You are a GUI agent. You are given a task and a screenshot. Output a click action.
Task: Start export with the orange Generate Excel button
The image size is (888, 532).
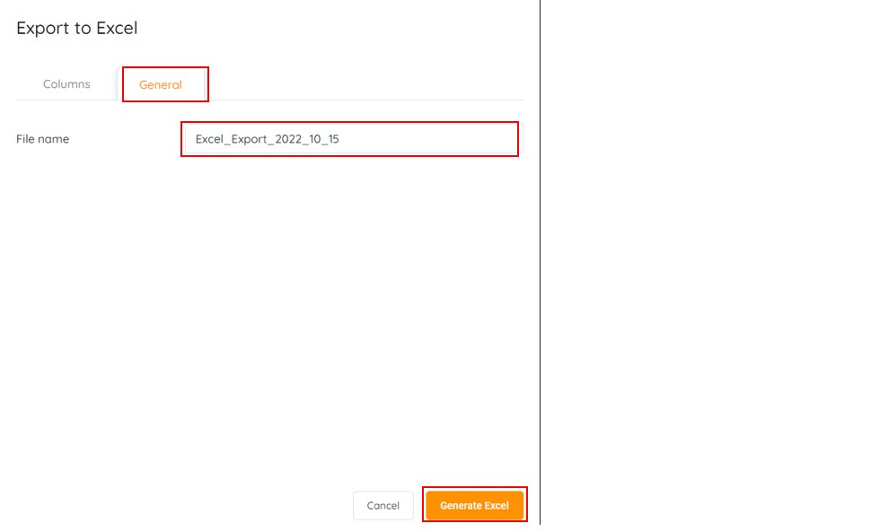[x=474, y=506]
